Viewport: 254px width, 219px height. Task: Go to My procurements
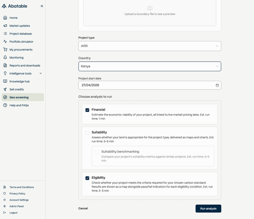tap(23, 49)
